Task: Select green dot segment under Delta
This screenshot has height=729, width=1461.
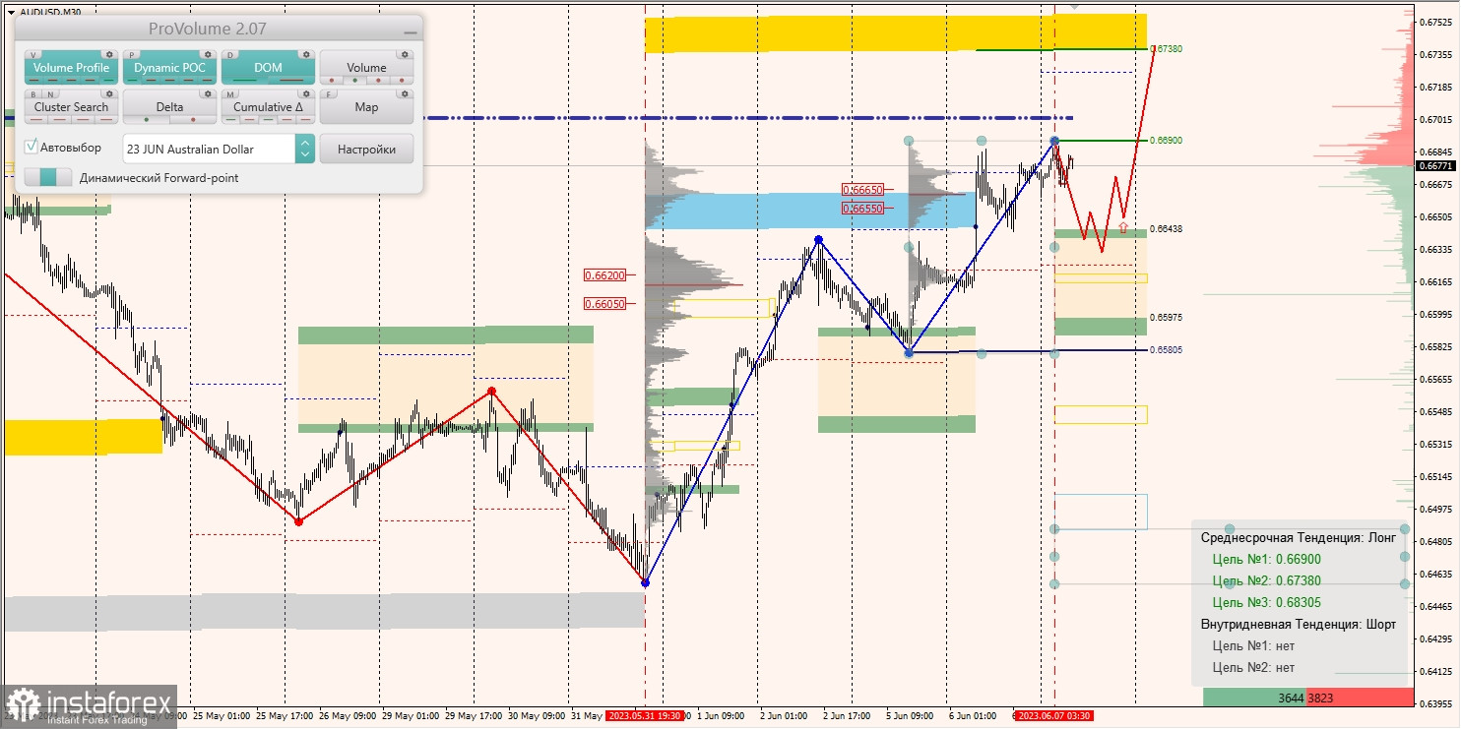Action: click(x=146, y=119)
